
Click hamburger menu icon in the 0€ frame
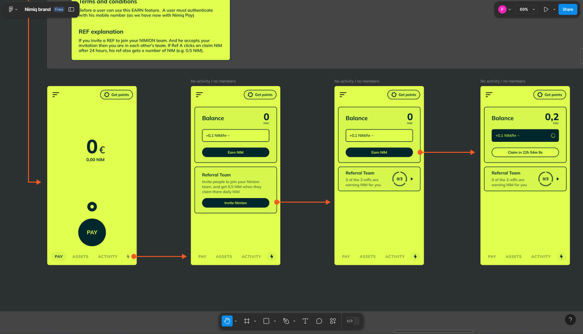[x=56, y=95]
